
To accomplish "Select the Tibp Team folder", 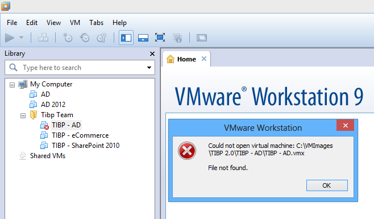I will tap(57, 115).
